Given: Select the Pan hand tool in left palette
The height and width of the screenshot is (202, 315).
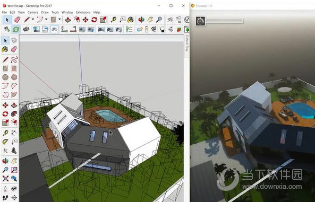Looking at the screenshot, I should tap(14, 161).
